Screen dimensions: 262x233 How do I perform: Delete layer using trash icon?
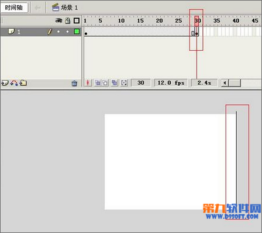click(x=74, y=84)
